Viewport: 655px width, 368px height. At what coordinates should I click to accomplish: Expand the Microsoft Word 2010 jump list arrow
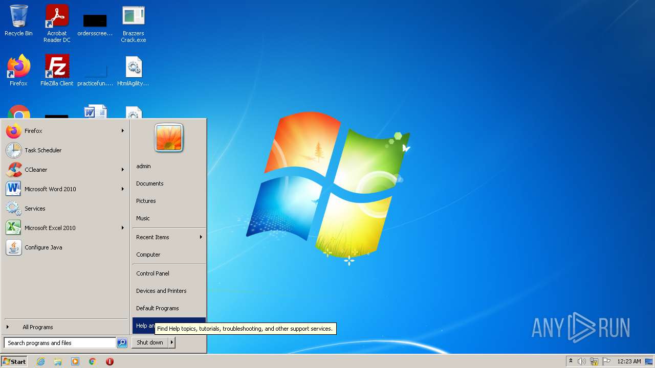tap(123, 189)
